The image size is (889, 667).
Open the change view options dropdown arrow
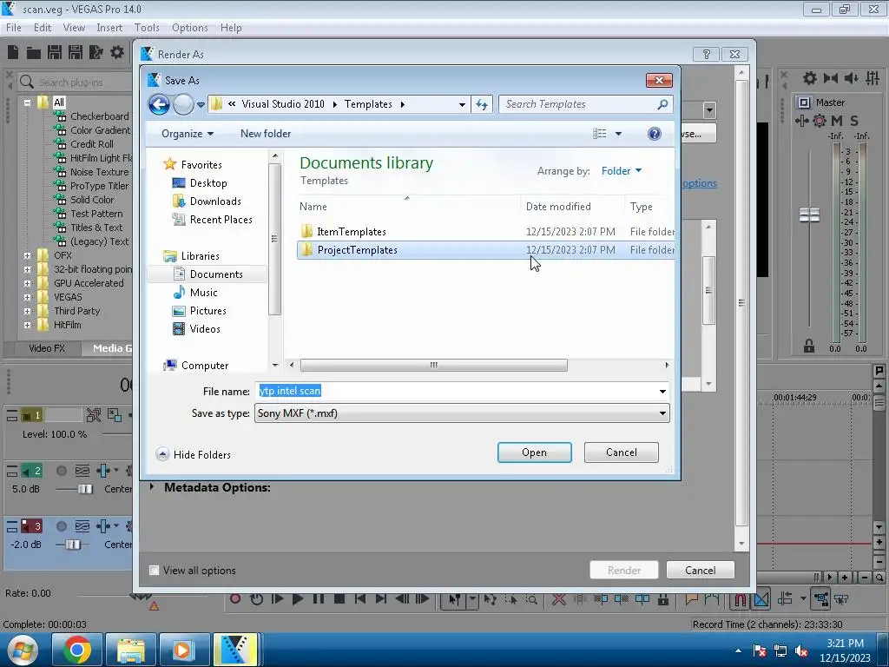pos(618,134)
